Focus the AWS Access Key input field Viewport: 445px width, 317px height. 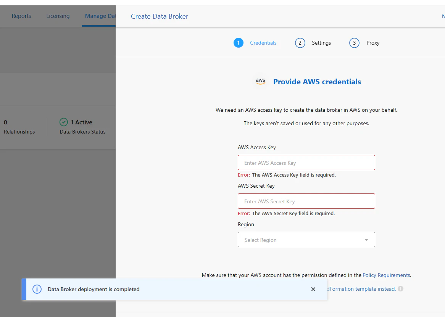pyautogui.click(x=306, y=163)
